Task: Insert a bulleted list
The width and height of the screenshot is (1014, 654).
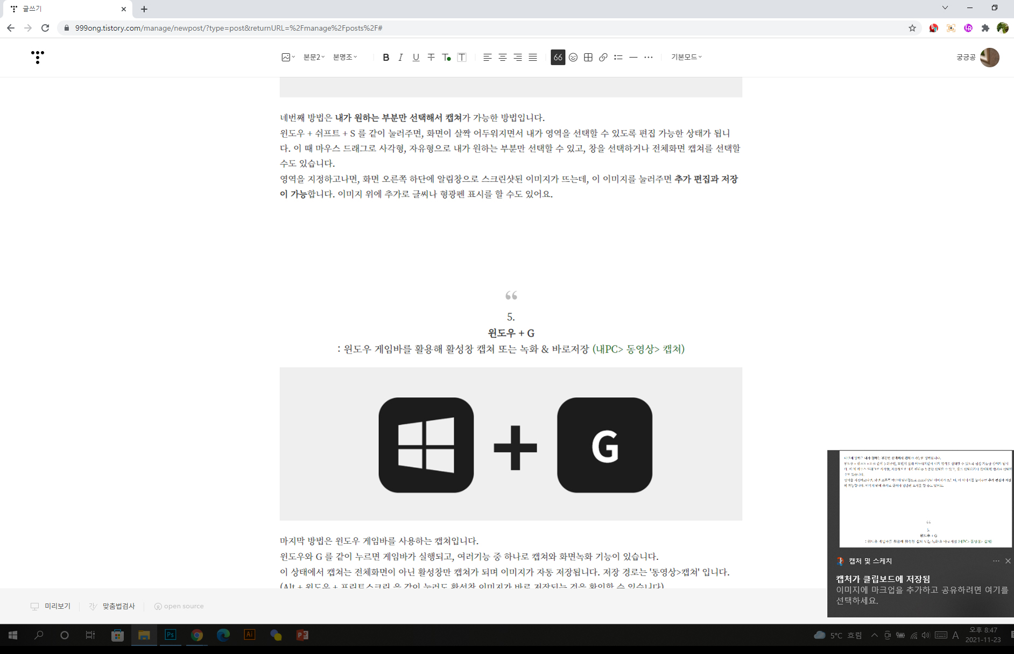Action: [x=618, y=57]
